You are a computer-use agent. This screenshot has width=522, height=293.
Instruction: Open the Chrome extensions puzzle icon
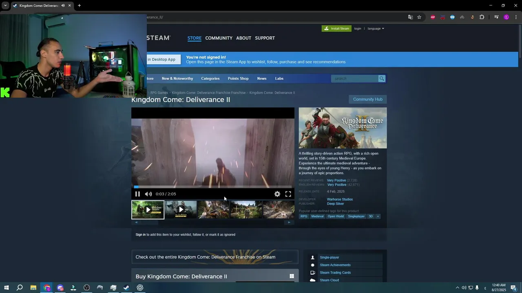[482, 17]
